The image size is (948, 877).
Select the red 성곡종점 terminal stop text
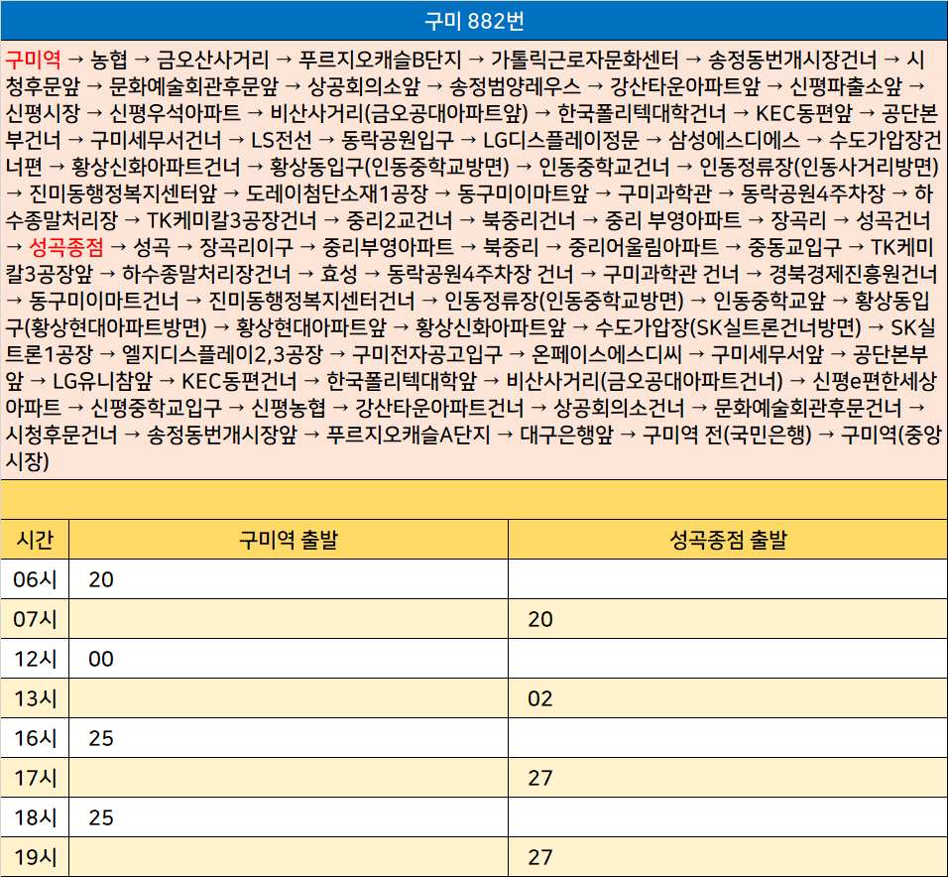tap(66, 247)
